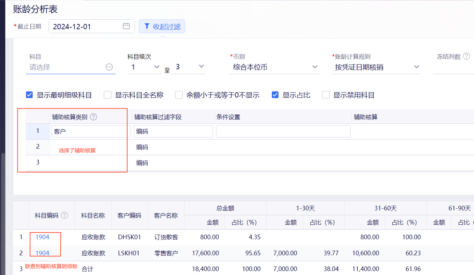The height and width of the screenshot is (275, 474).
Task: Toggle 显示最明细级科目 checkbox
Action: 30,95
